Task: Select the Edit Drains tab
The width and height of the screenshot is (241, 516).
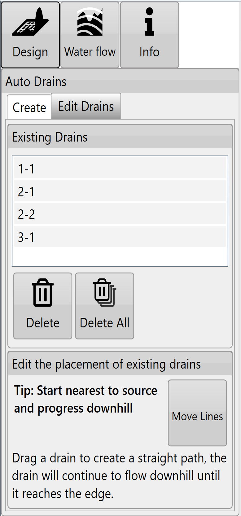Action: pyautogui.click(x=86, y=106)
